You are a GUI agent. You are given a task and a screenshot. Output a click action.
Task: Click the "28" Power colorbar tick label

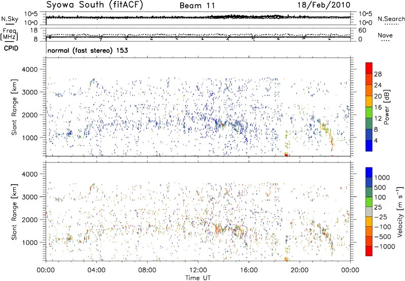378,74
